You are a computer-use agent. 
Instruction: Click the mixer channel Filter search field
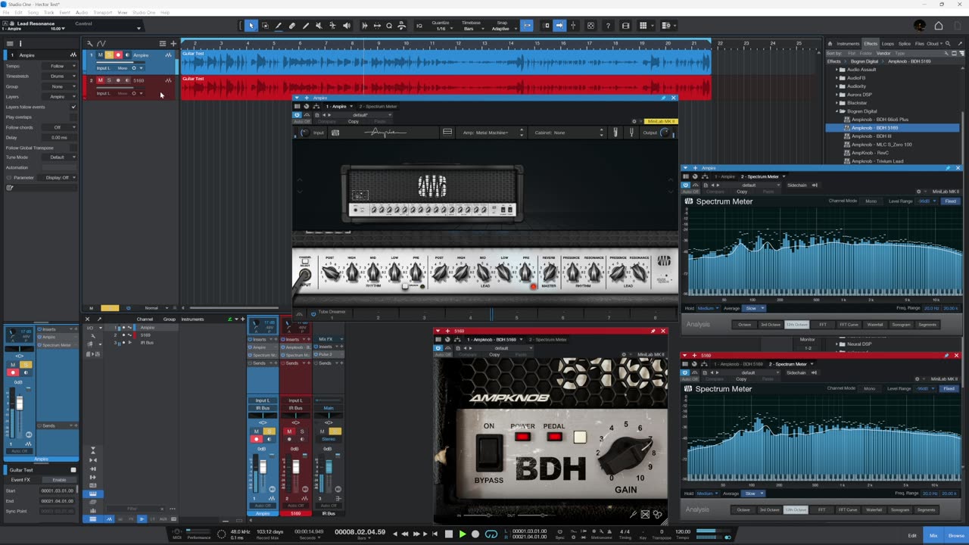click(136, 509)
